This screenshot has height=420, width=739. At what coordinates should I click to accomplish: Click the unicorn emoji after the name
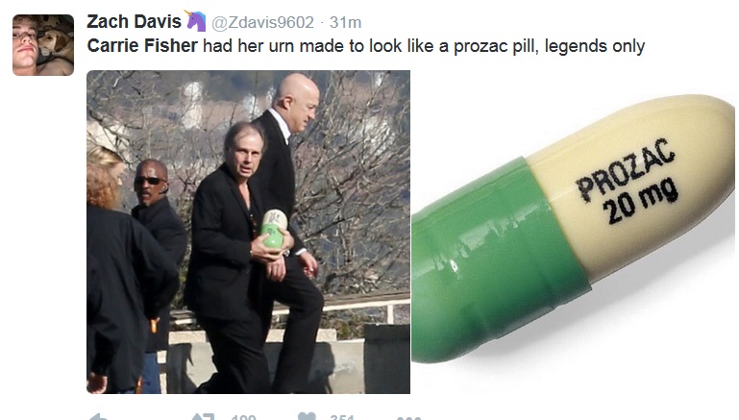click(196, 21)
